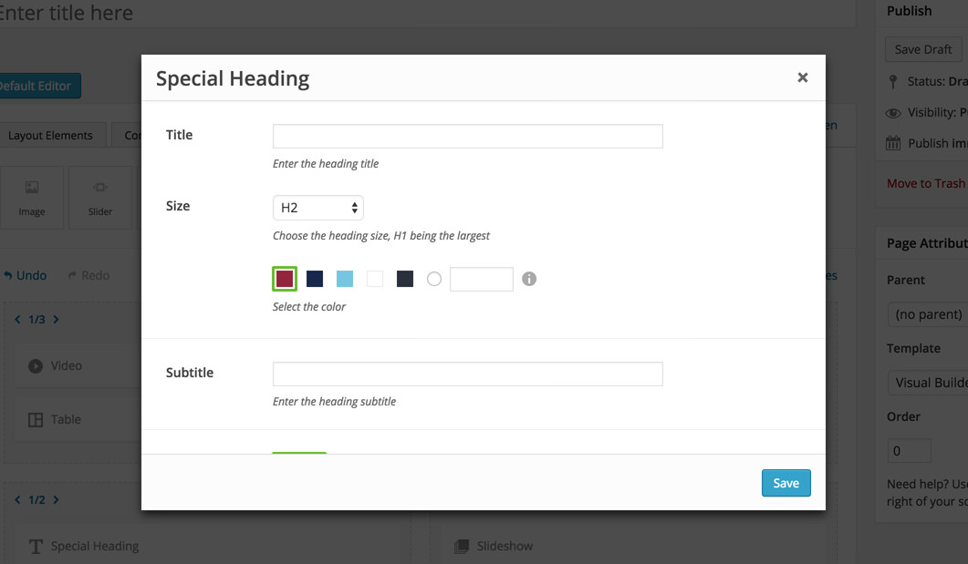Select the navy blue color swatch
Image resolution: width=968 pixels, height=564 pixels.
314,279
